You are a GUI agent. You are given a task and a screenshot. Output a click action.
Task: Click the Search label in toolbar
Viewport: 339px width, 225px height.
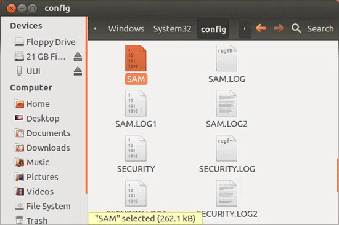[x=321, y=29]
